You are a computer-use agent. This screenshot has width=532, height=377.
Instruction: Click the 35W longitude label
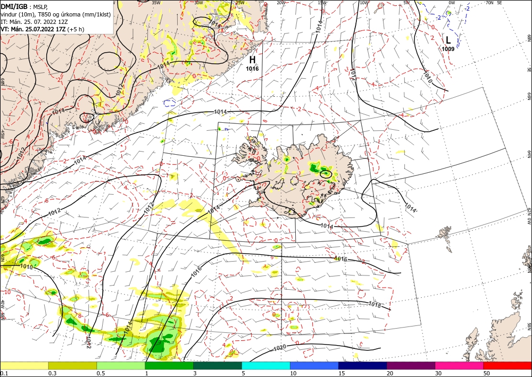pos(156,2)
